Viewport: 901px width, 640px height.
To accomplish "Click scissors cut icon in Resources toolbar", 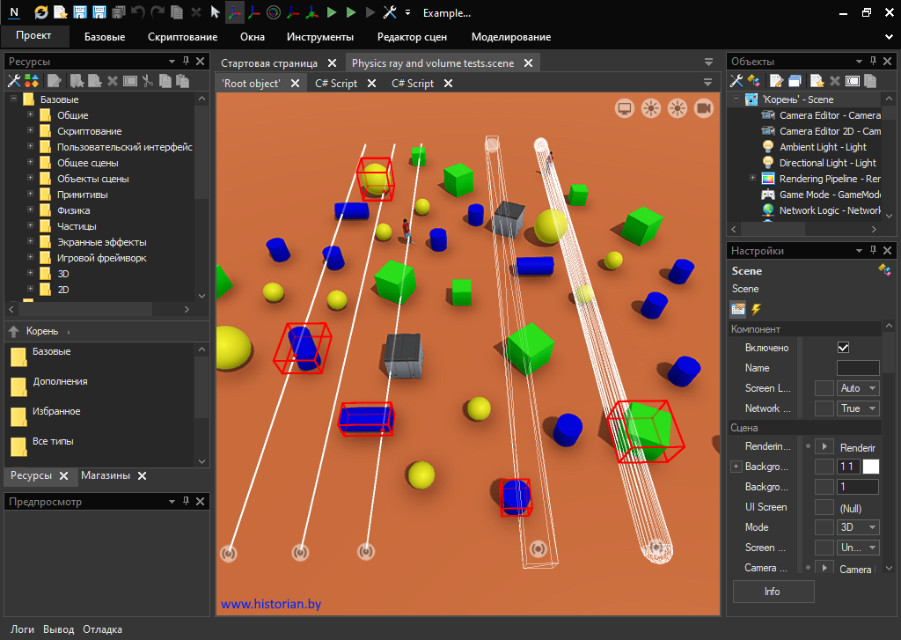I will tap(148, 81).
